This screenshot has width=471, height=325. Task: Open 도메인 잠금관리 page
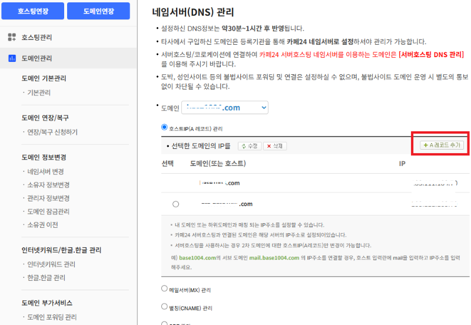pyautogui.click(x=48, y=211)
